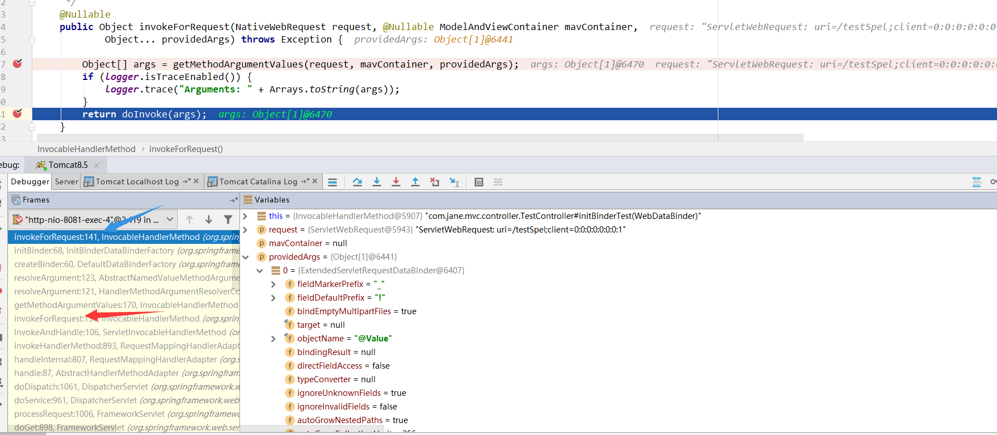Collapse the invokeForRequest method fold marker
This screenshot has width=997, height=435.
point(32,40)
